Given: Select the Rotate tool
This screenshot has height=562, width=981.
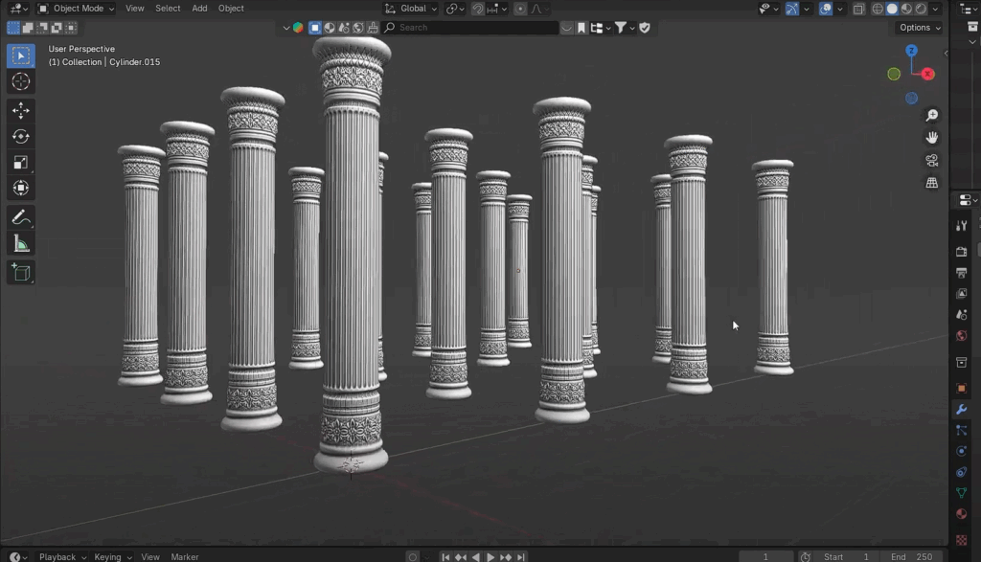Looking at the screenshot, I should (x=21, y=137).
